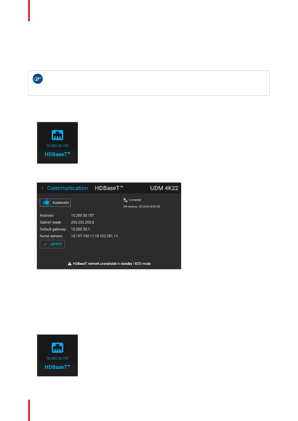
Task: Select the Name servers value field
Action: 94,236
